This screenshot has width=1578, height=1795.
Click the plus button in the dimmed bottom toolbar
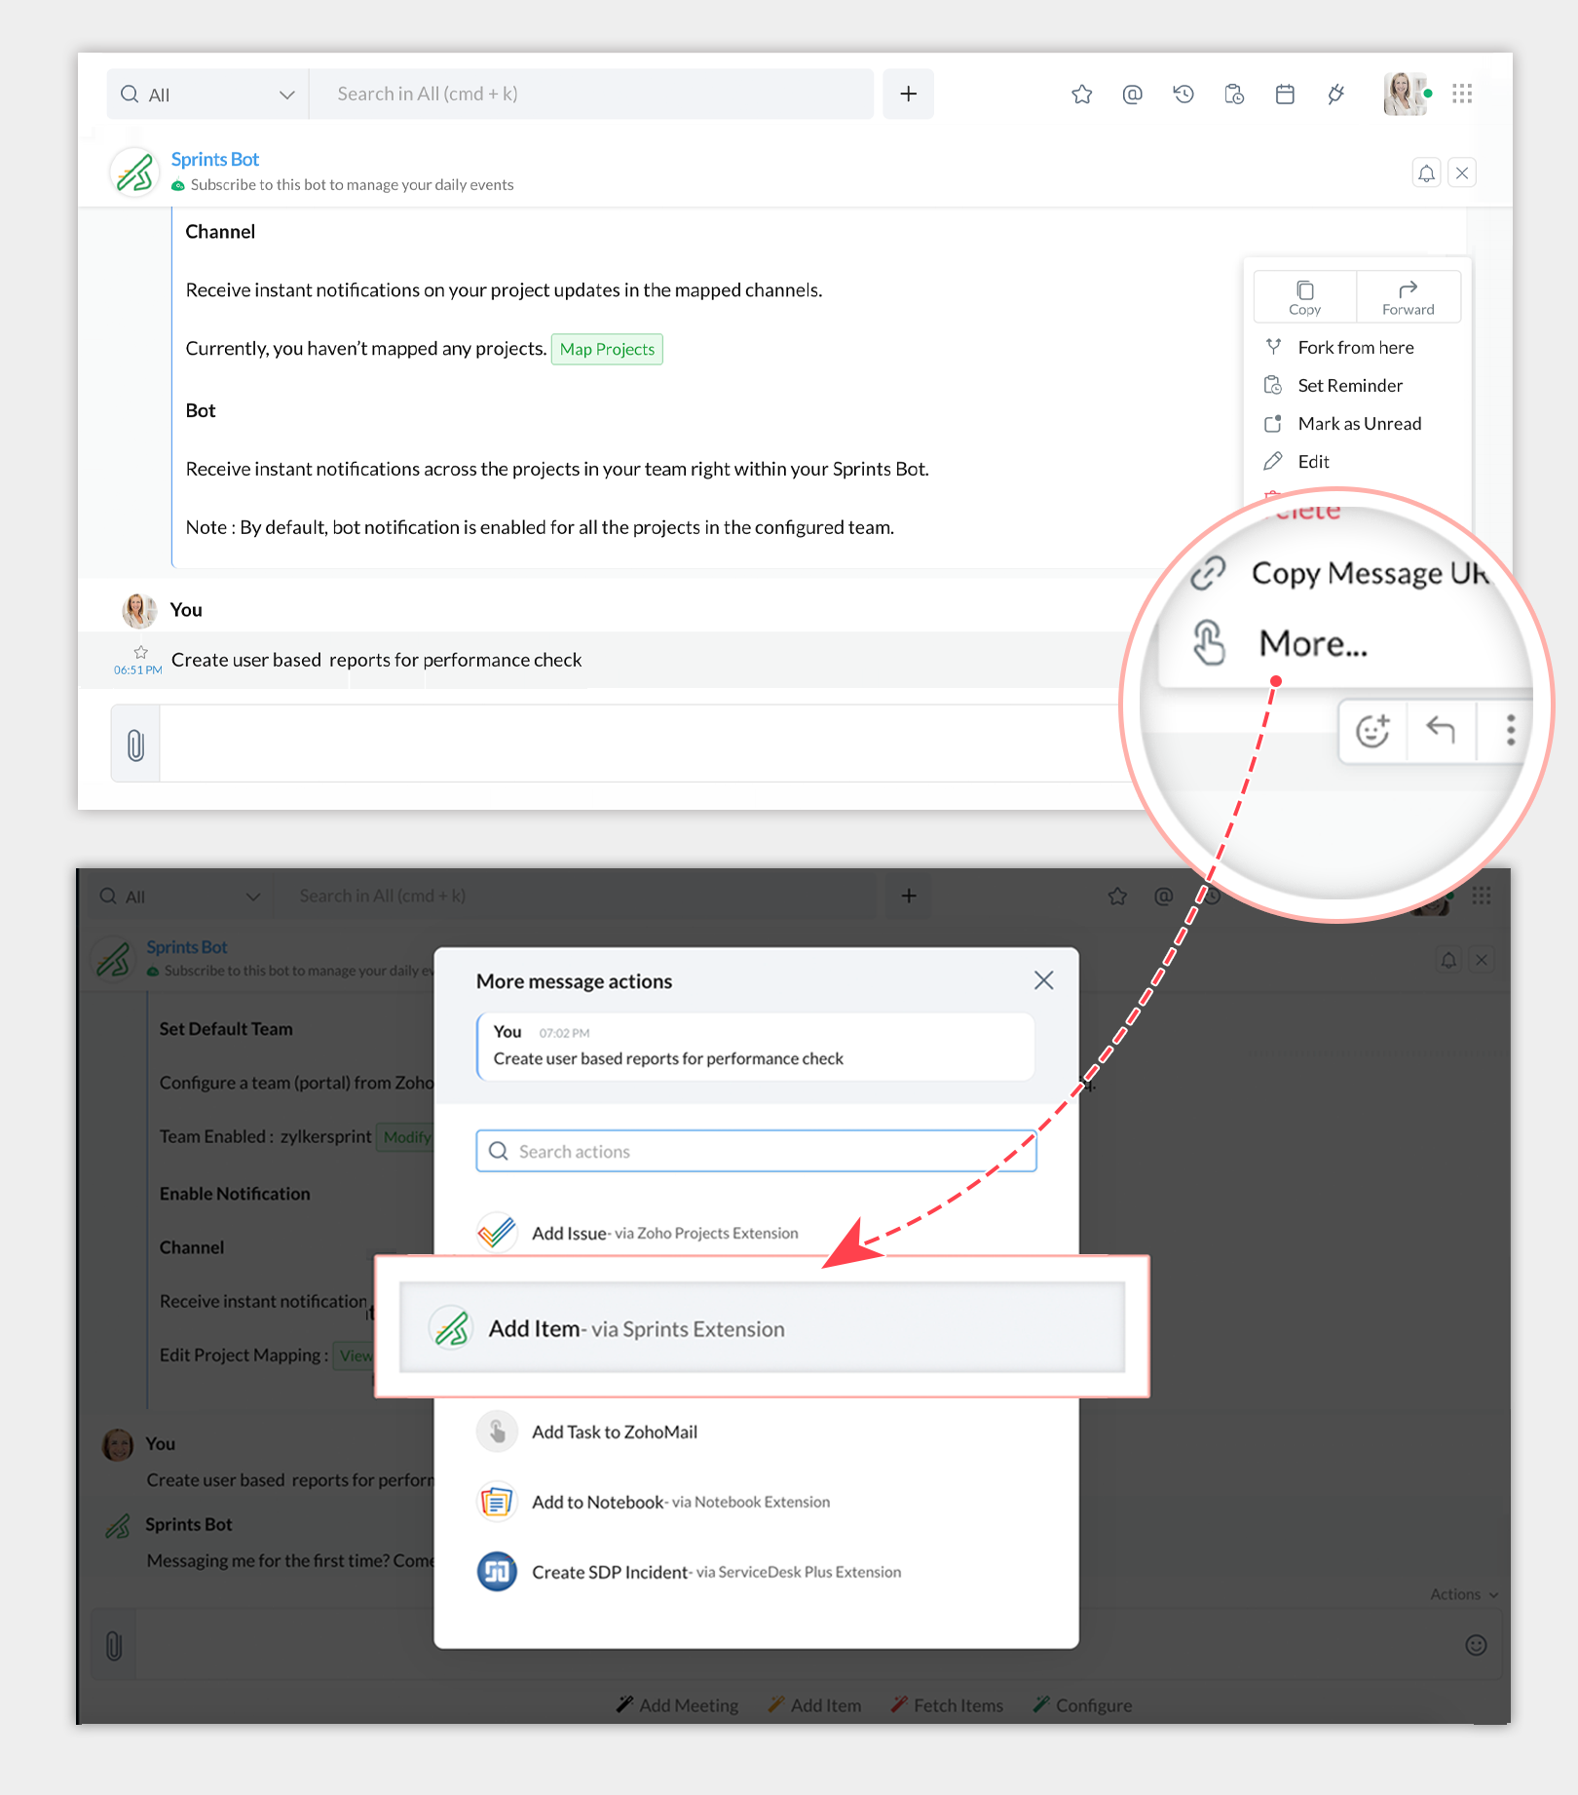(x=908, y=896)
